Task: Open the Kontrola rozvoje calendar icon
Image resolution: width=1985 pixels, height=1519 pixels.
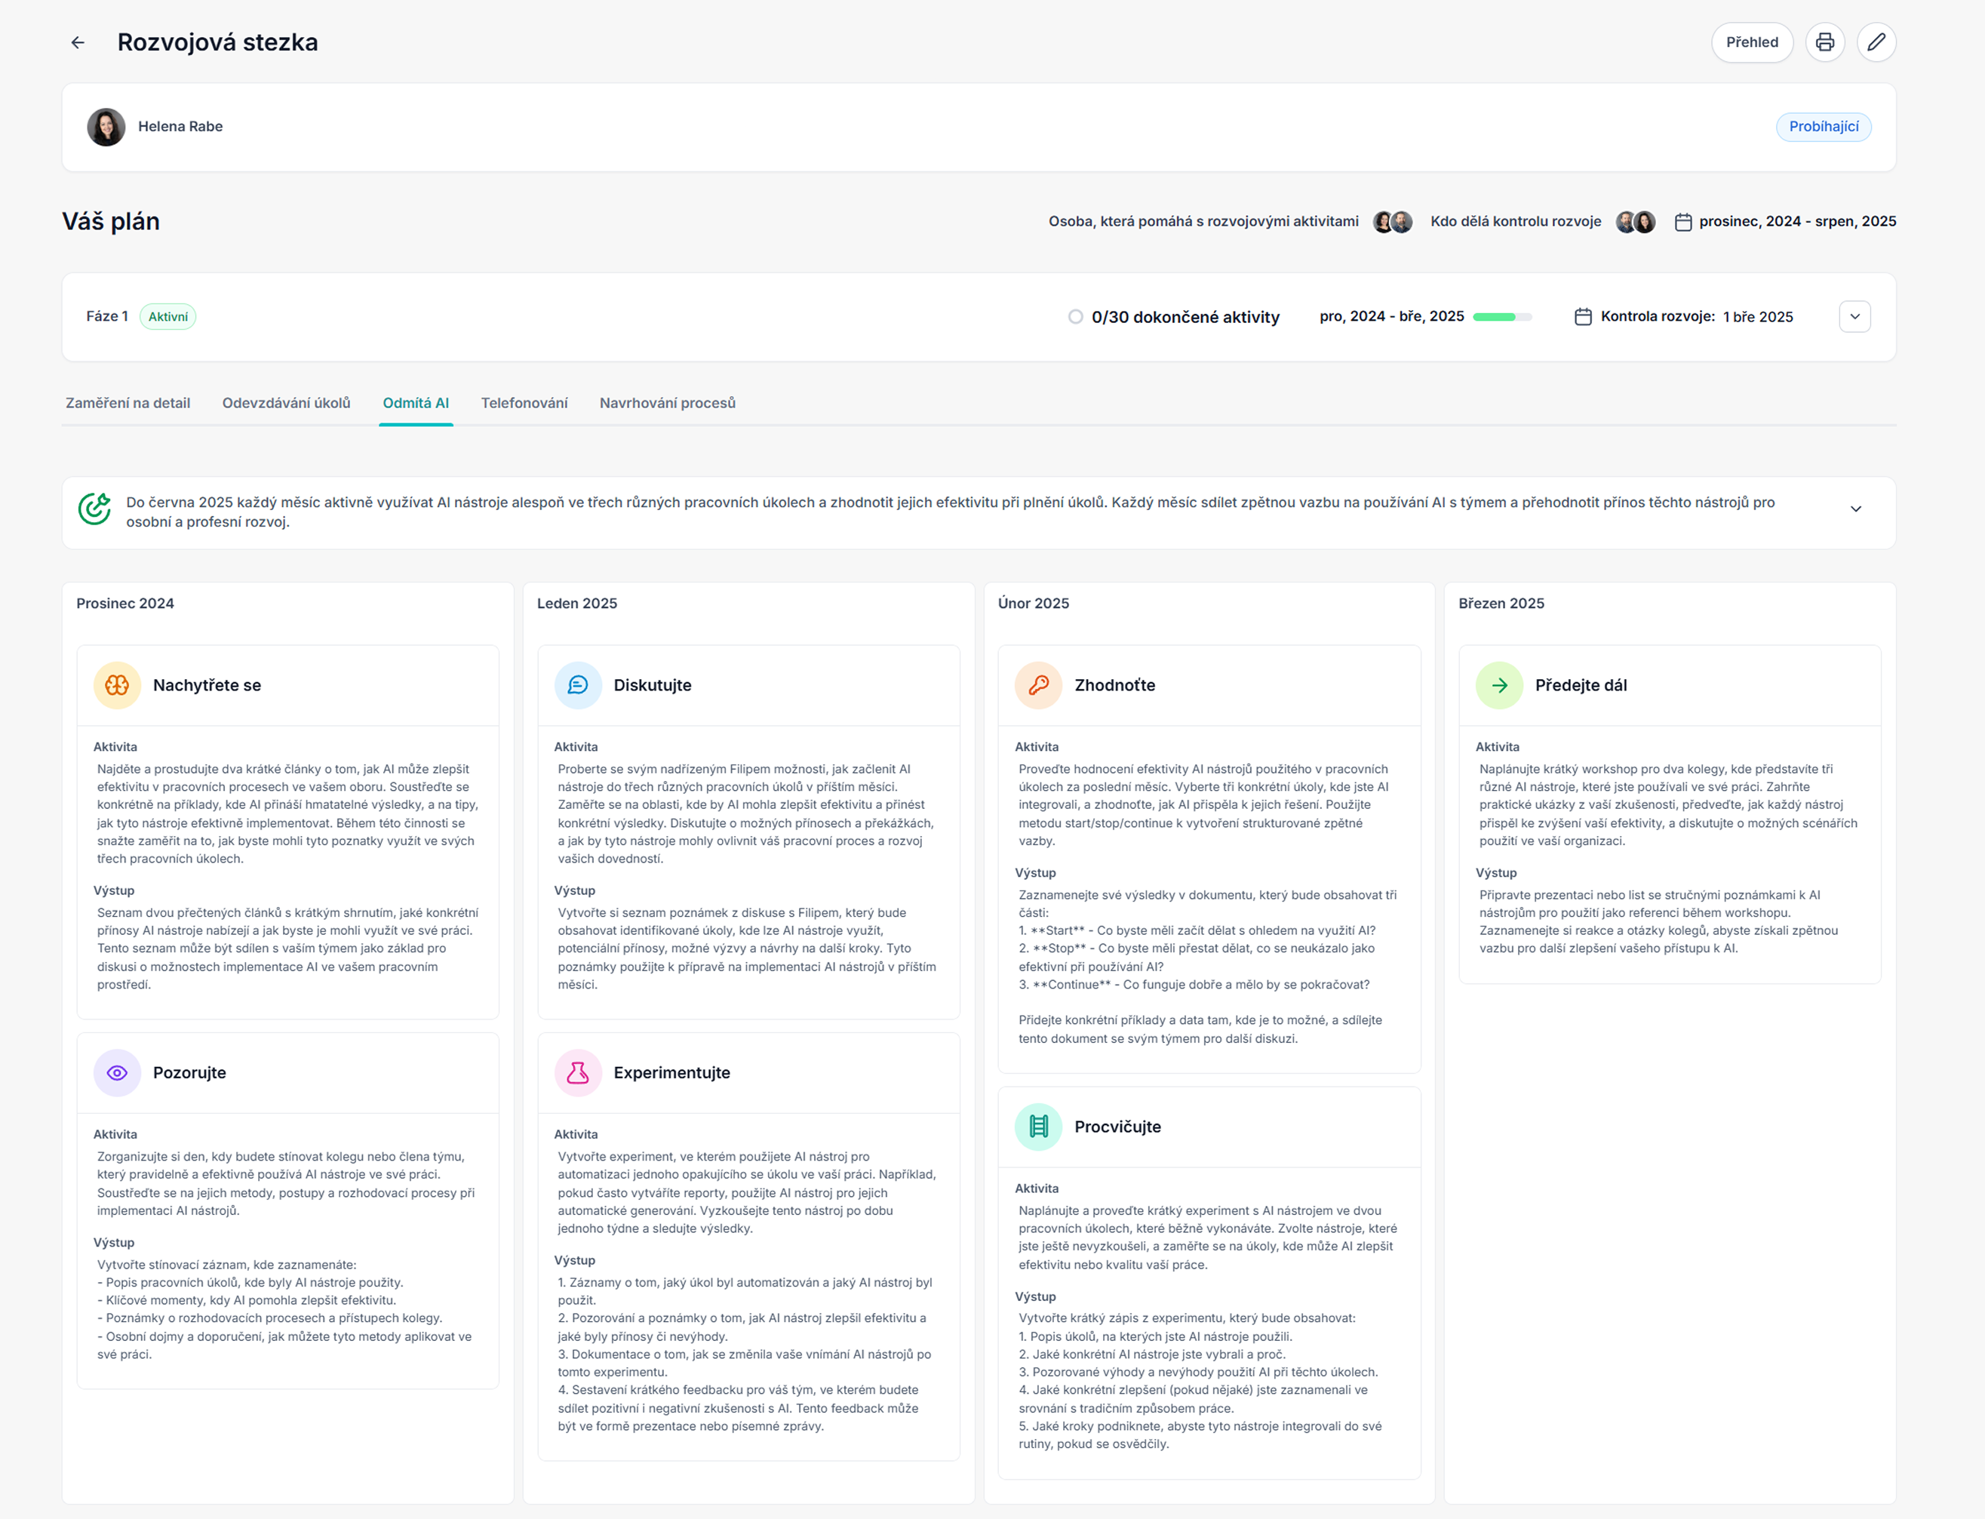Action: [x=1583, y=316]
